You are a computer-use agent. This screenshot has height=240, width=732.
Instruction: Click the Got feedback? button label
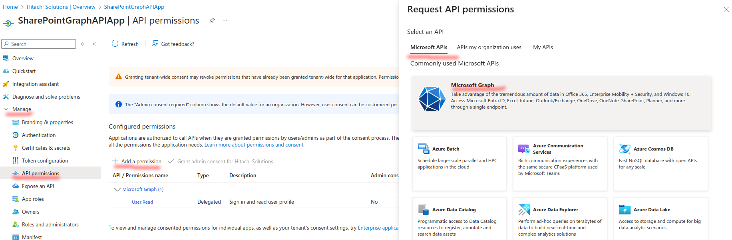click(178, 44)
